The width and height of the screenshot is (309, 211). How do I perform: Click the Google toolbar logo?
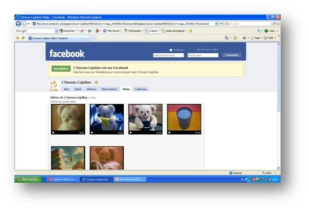[21, 31]
